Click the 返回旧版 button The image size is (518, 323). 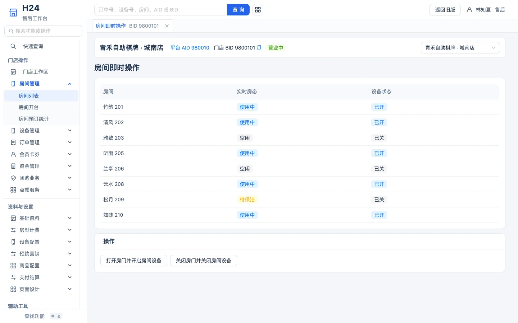pos(445,10)
